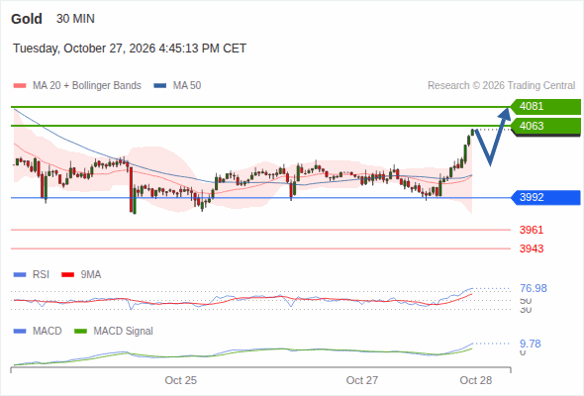
Task: Click the 30 MIN timeframe label
Action: click(75, 19)
